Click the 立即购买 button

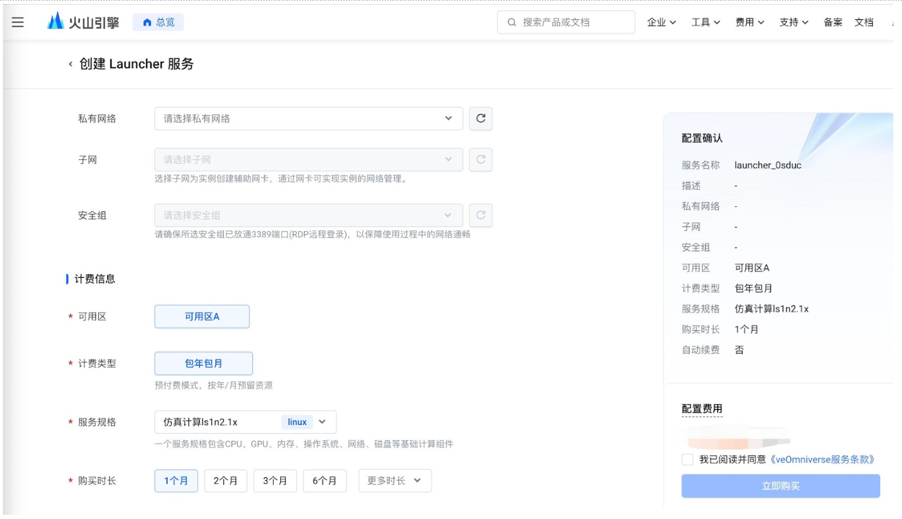(780, 486)
